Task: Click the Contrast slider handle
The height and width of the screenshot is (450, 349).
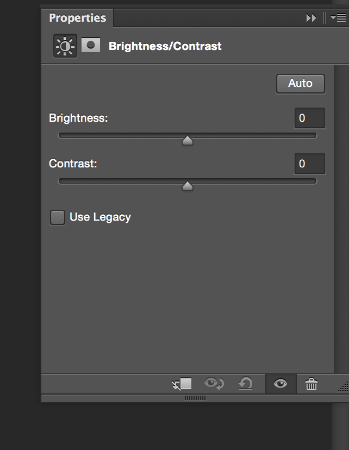Action: 188,186
